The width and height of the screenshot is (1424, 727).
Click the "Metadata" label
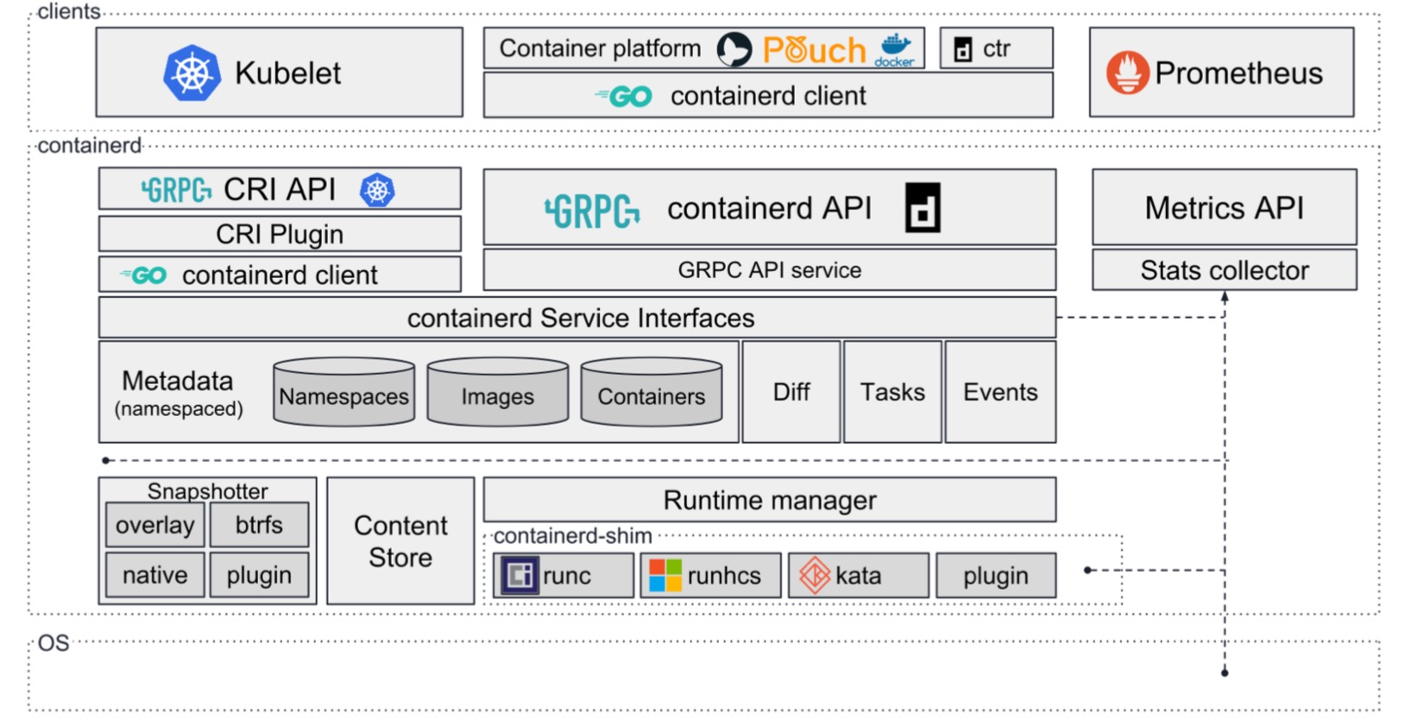coord(178,381)
